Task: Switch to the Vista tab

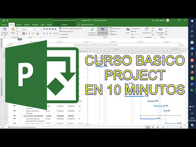Action: pyautogui.click(x=43, y=25)
